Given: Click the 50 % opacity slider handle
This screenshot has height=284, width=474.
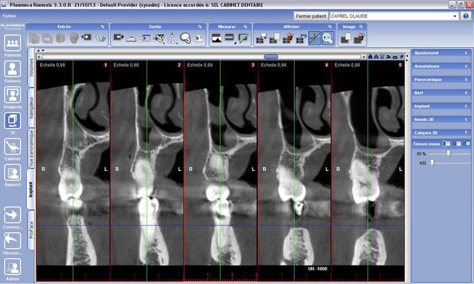Looking at the screenshot, I should pos(449,154).
